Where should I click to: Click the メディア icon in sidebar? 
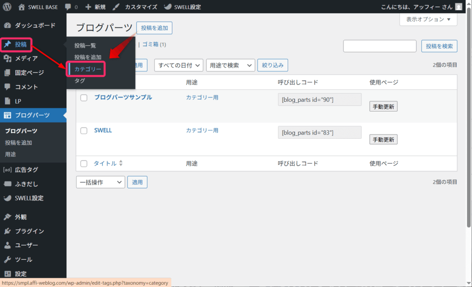point(7,59)
